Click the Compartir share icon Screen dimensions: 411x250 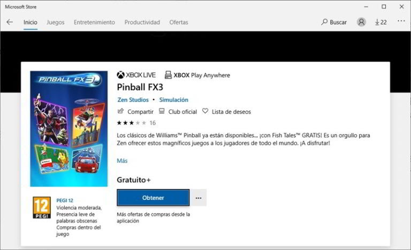coord(120,111)
